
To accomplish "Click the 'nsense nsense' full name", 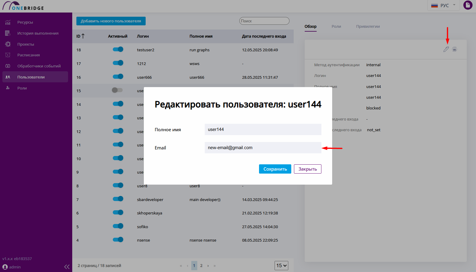I will coord(203,240).
